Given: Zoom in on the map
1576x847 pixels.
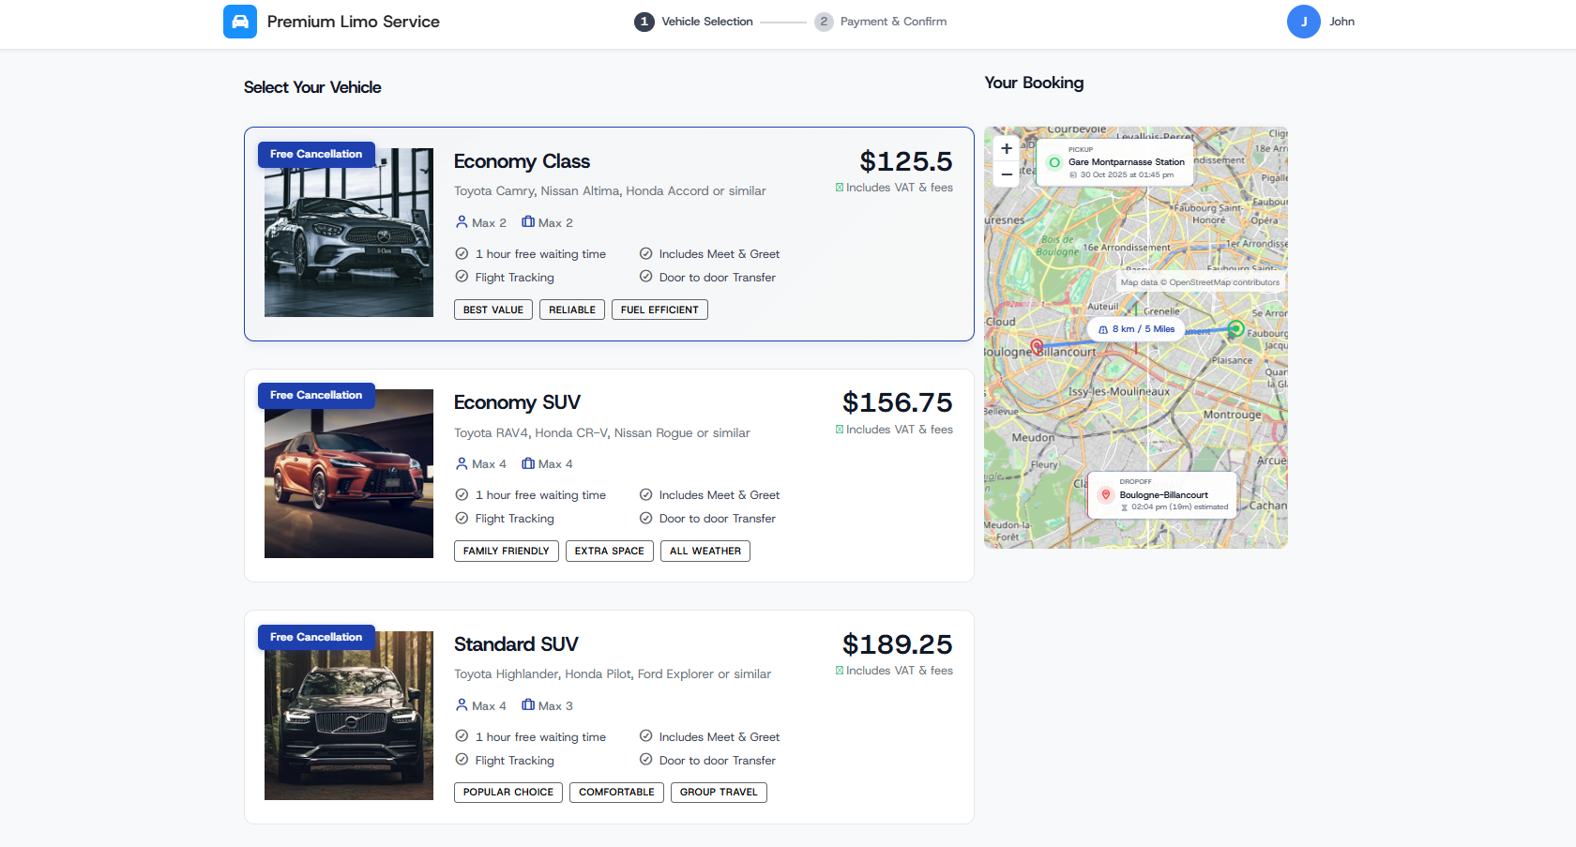Looking at the screenshot, I should tap(1007, 148).
